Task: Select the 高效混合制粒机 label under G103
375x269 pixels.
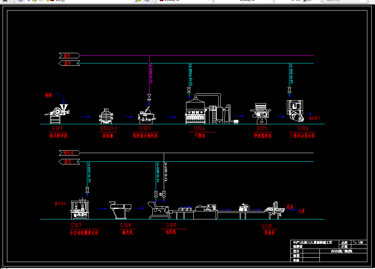Action: coord(145,136)
